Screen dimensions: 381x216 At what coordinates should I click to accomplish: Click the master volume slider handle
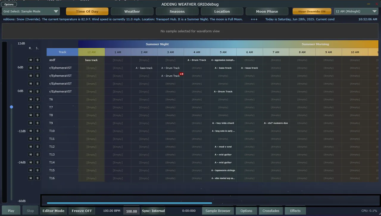[11, 107]
